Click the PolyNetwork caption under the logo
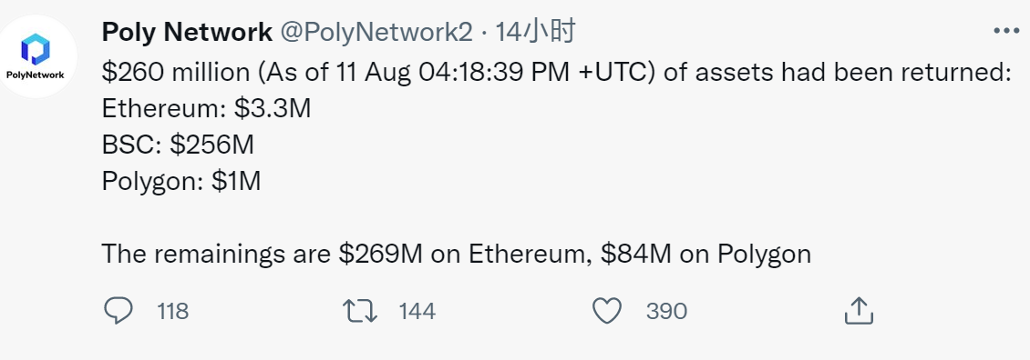 coord(36,75)
